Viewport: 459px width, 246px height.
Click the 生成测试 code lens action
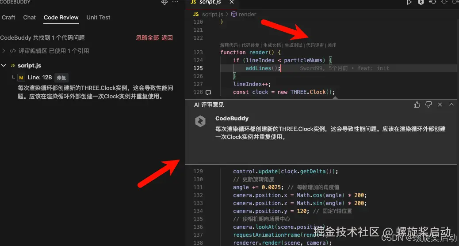293,45
